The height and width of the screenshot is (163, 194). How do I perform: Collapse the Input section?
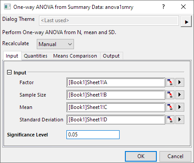pos(9,72)
